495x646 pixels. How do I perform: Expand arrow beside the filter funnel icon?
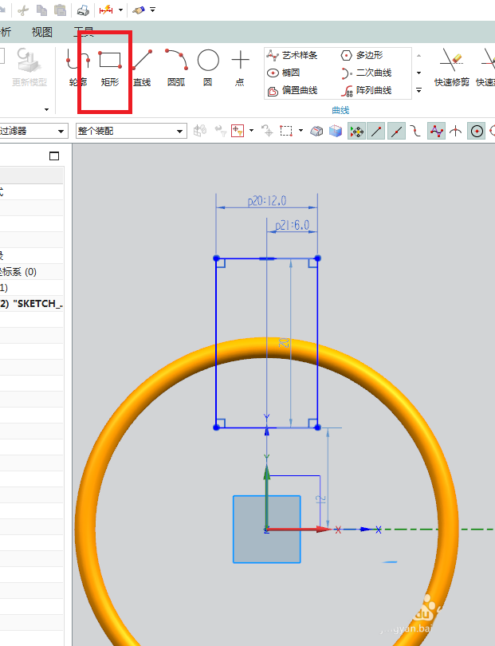252,131
